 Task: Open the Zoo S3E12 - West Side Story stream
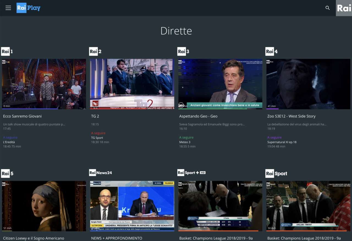tap(308, 84)
